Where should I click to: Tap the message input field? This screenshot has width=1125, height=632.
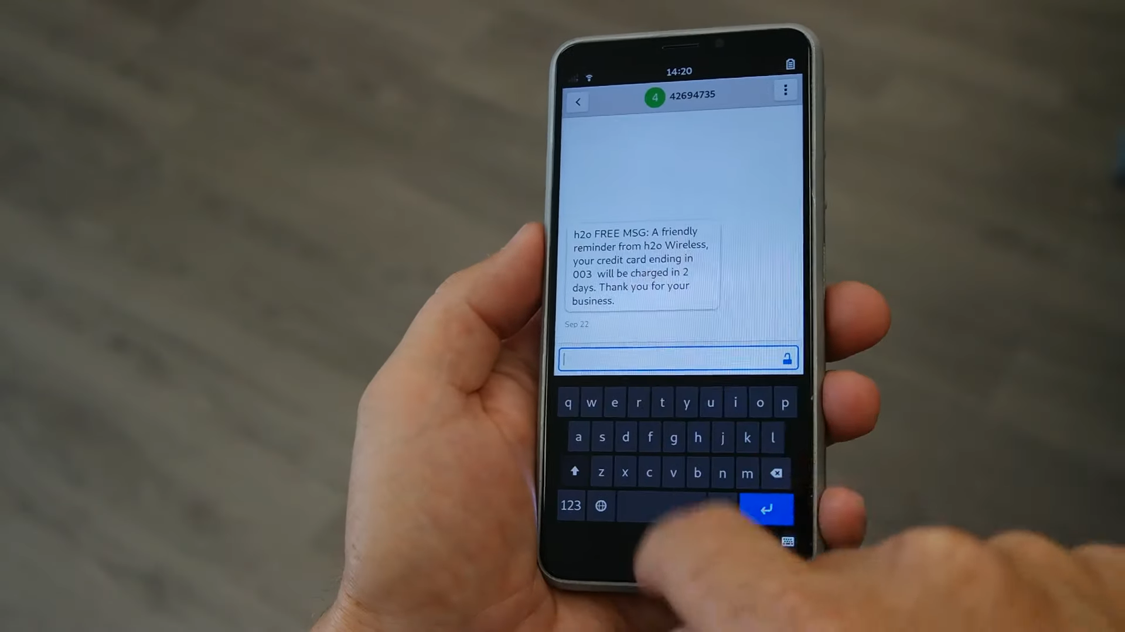(677, 358)
